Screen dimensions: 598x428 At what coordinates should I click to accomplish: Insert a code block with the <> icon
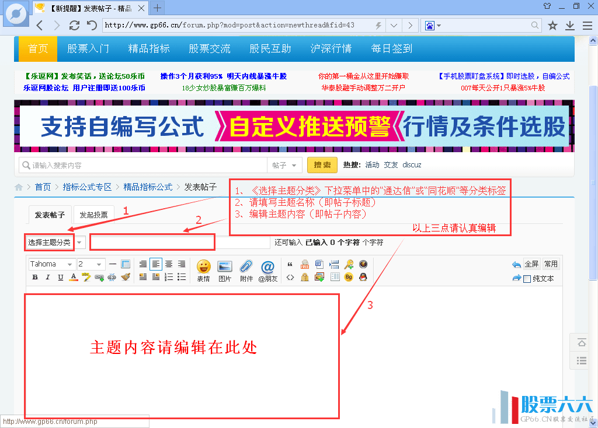pyautogui.click(x=290, y=278)
